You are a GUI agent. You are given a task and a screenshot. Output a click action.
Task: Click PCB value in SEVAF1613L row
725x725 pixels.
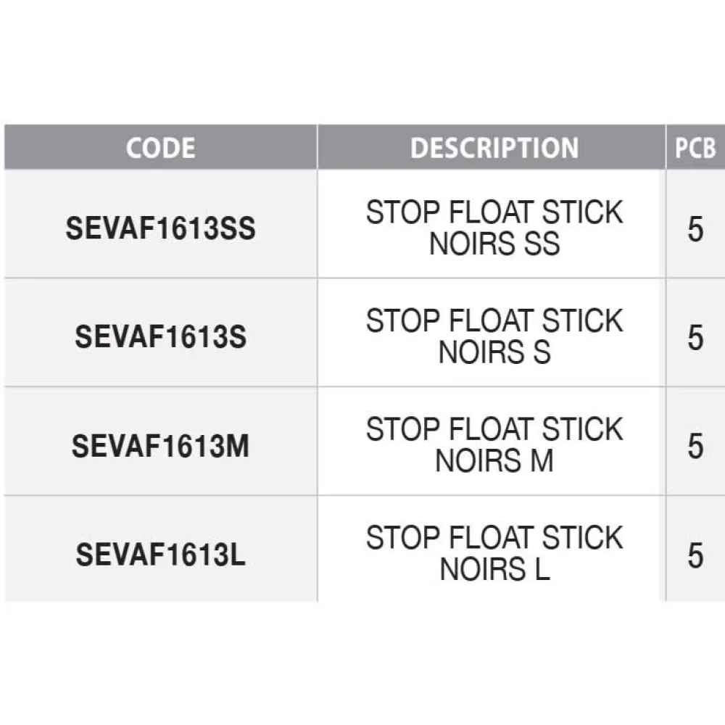coord(695,556)
